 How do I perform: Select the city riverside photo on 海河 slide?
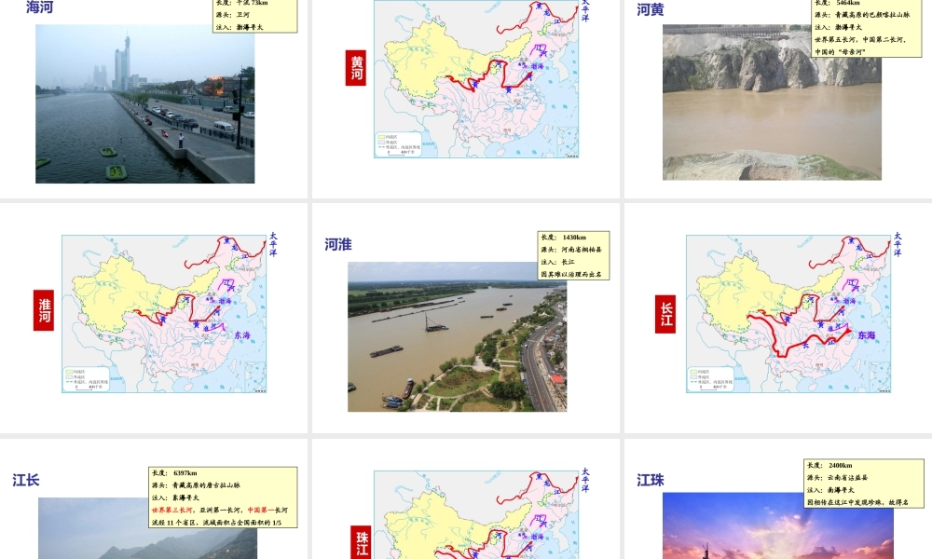tap(144, 103)
